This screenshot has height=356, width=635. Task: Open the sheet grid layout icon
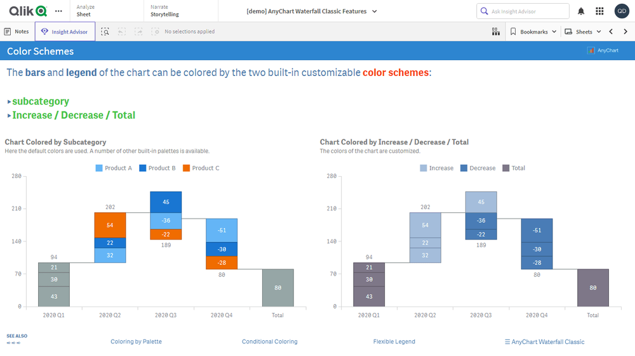tap(496, 32)
